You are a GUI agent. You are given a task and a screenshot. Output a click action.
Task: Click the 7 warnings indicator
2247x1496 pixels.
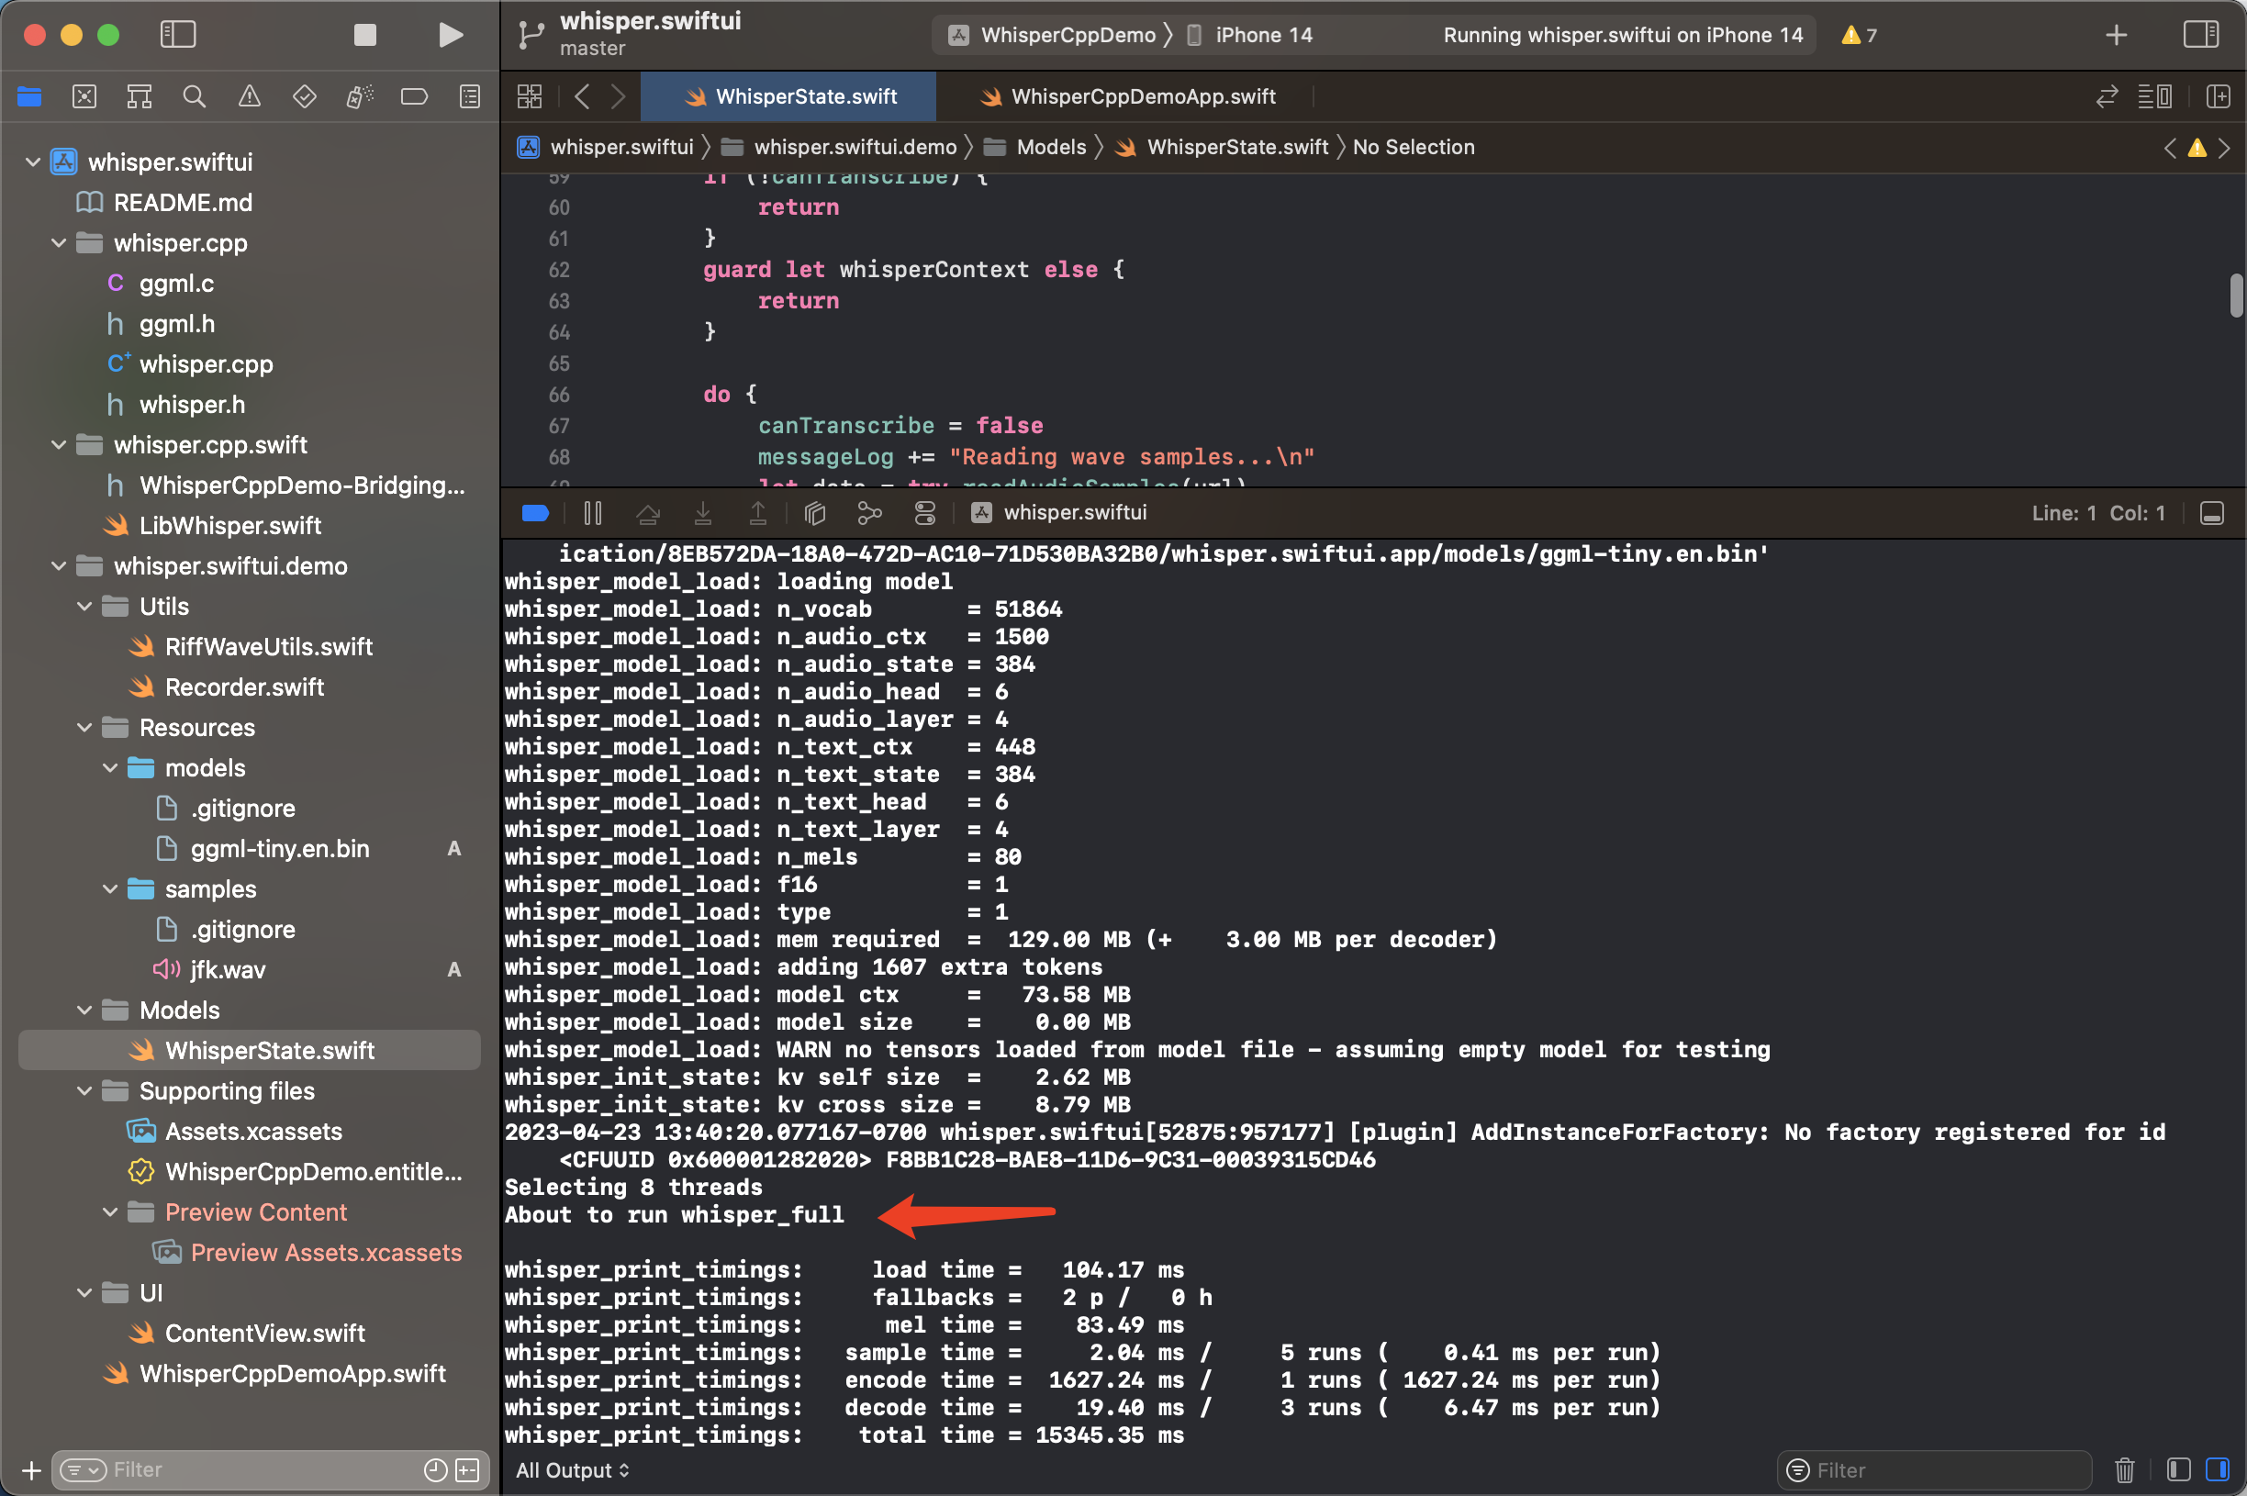tap(1859, 35)
